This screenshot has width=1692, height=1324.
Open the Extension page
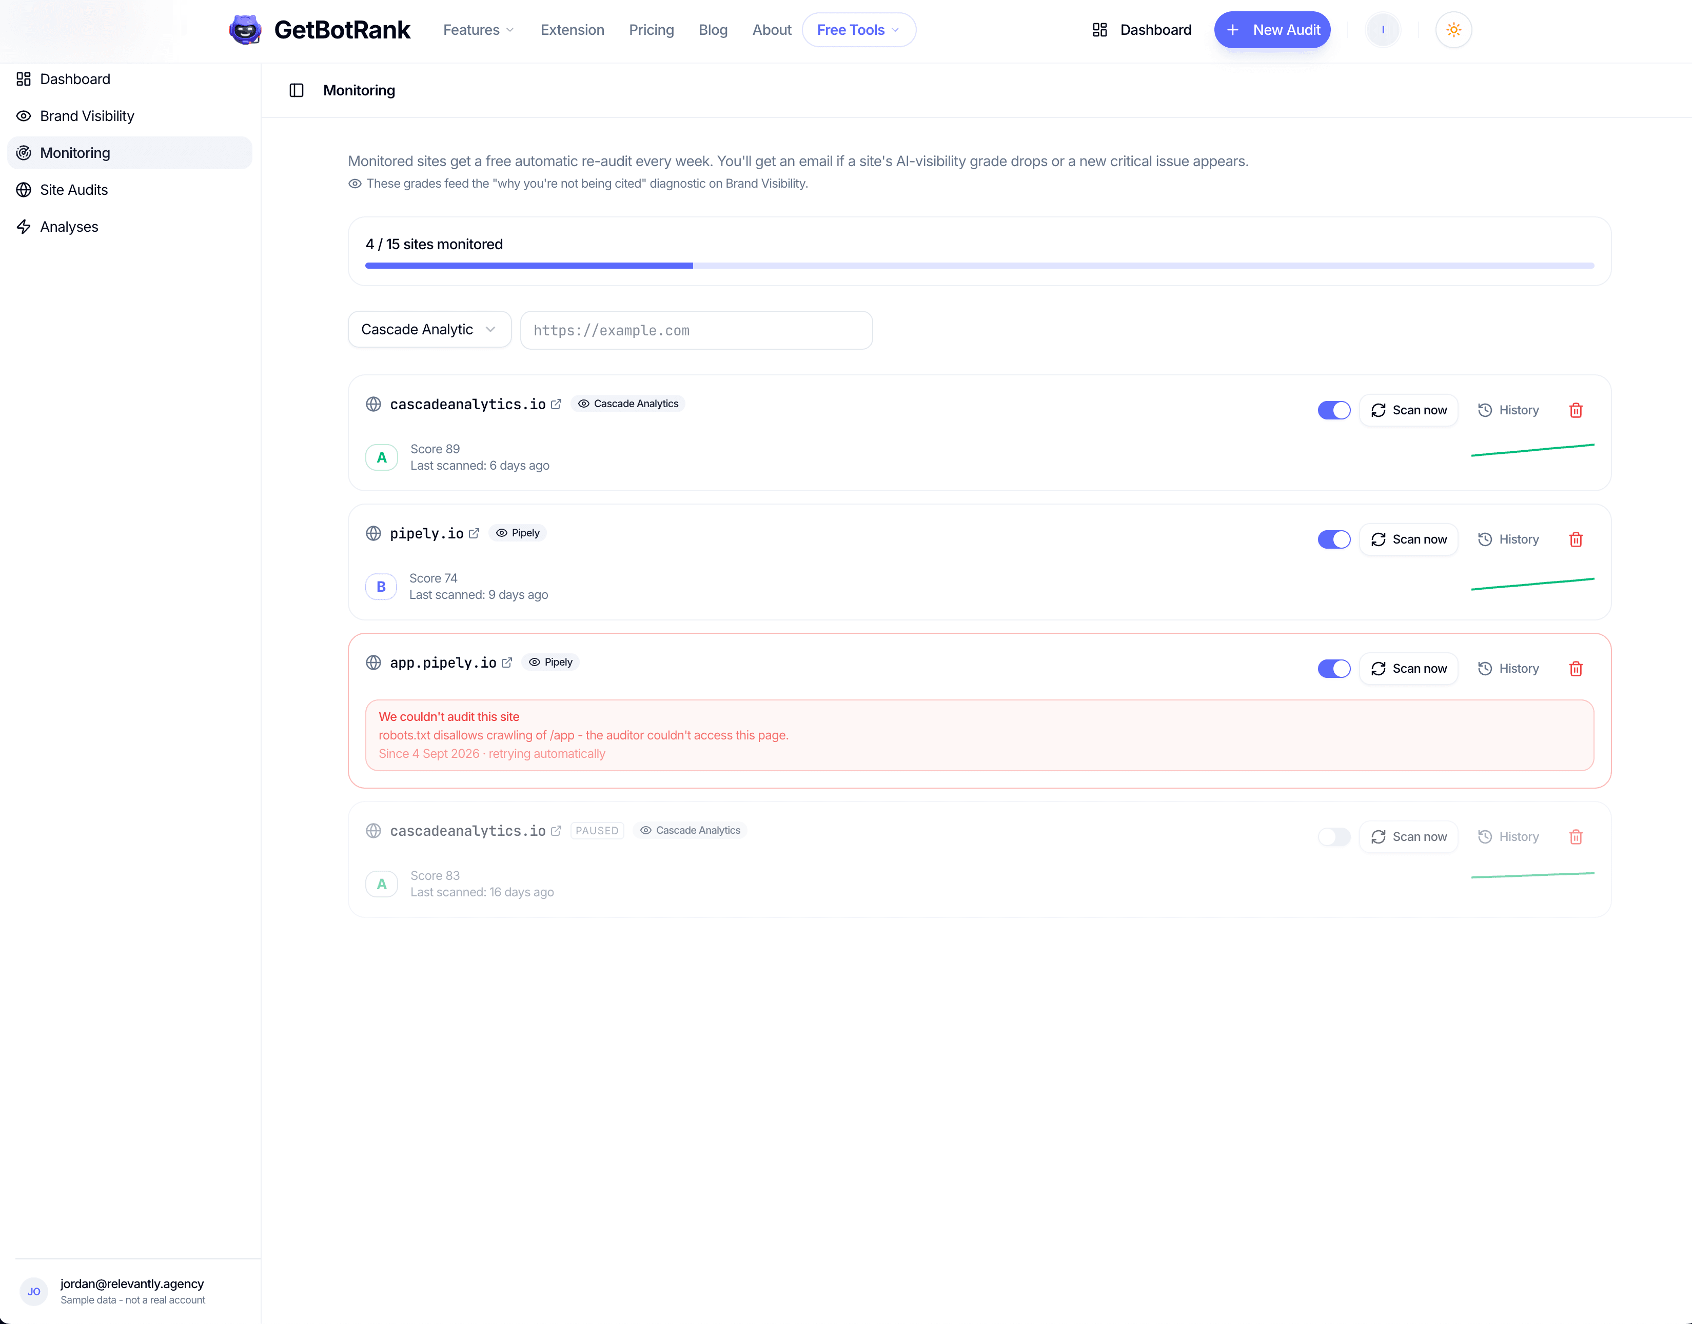(x=572, y=30)
